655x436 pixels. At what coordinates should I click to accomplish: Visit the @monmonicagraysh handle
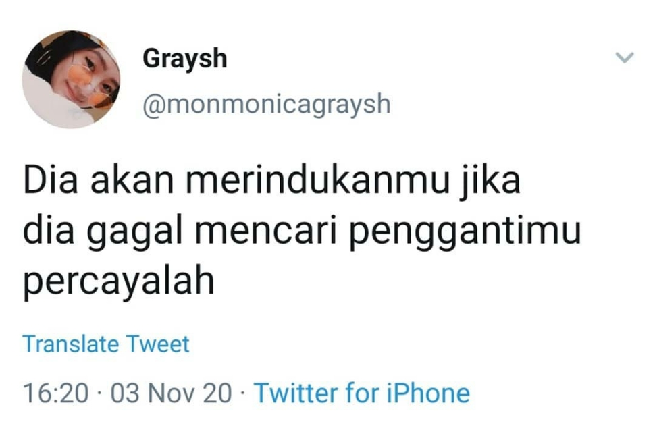[267, 104]
